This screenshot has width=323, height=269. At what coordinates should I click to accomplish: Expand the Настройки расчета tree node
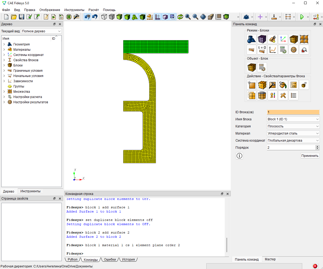(x=4, y=97)
